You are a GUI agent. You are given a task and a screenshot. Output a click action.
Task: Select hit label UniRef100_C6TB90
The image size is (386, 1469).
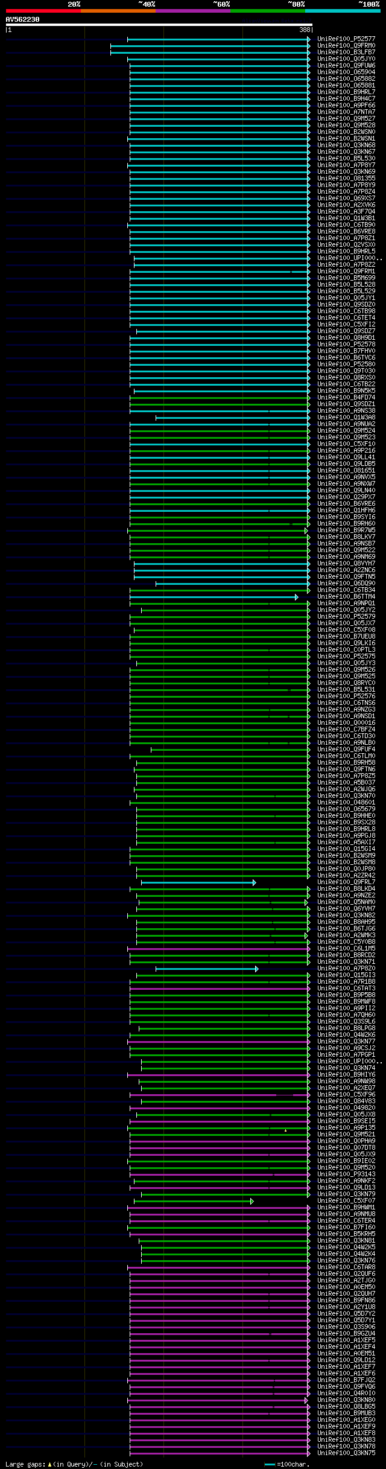346,225
